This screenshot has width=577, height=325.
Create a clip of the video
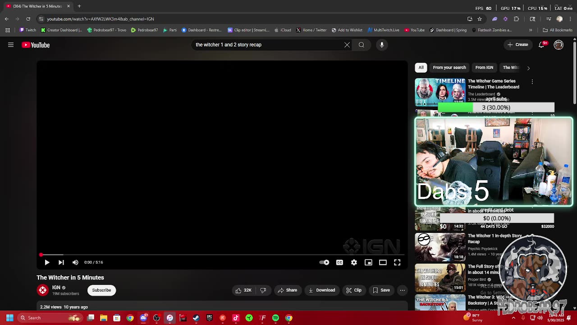[353, 290]
